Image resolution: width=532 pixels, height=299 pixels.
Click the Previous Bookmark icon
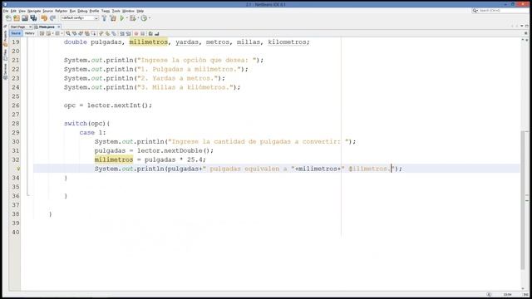tap(101, 33)
